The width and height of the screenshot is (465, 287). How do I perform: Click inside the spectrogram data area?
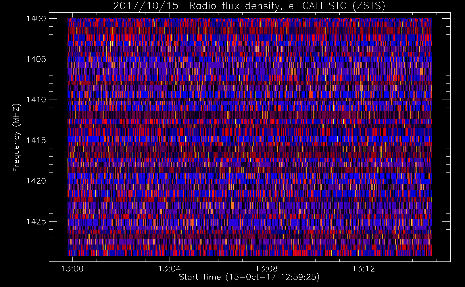[249, 137]
